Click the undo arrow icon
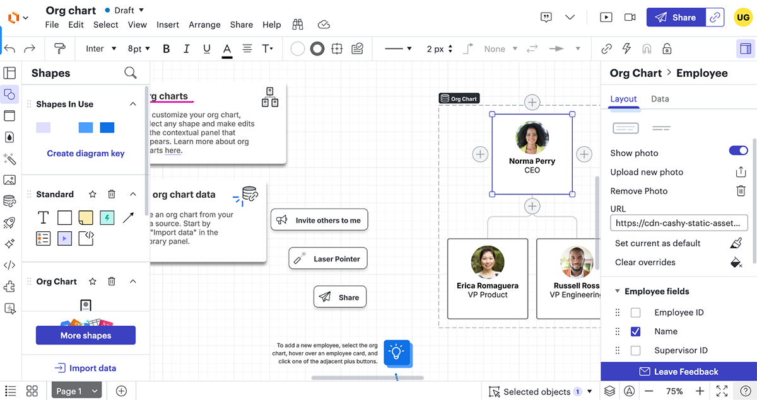The height and width of the screenshot is (400, 757). pos(10,49)
